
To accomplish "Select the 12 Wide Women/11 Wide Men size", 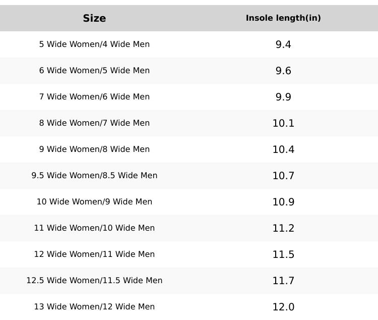I will click(94, 254).
